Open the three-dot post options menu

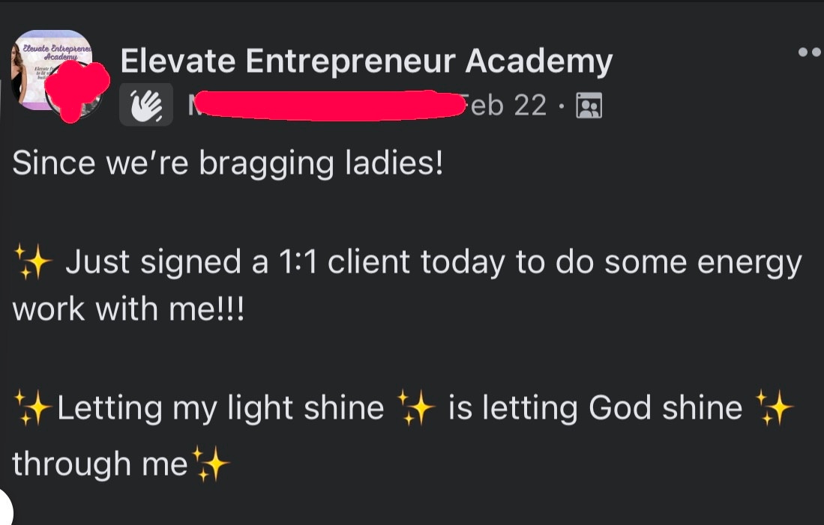tap(811, 52)
